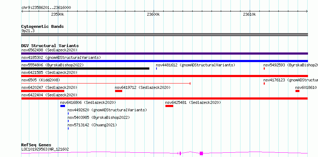Click the nsv4492620 small blue marker

[x=68, y=113]
